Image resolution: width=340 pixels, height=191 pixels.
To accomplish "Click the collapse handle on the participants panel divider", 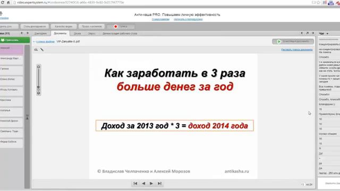I will tap(27, 117).
